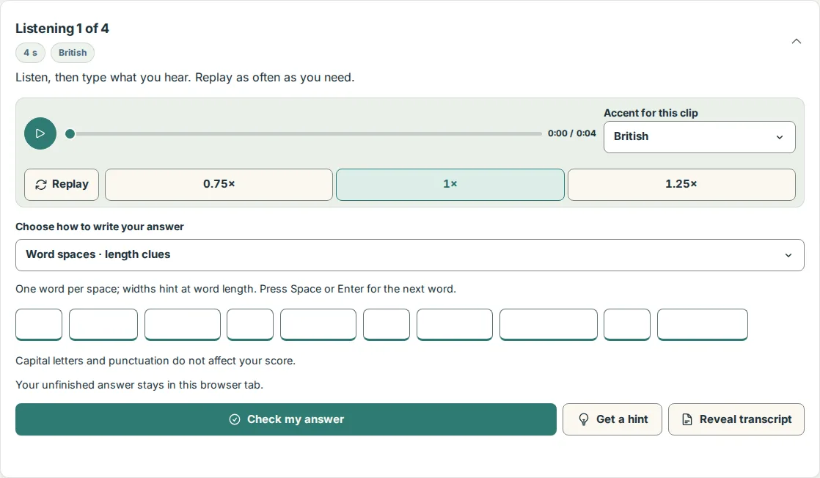Click the second word input box
820x478 pixels.
103,325
